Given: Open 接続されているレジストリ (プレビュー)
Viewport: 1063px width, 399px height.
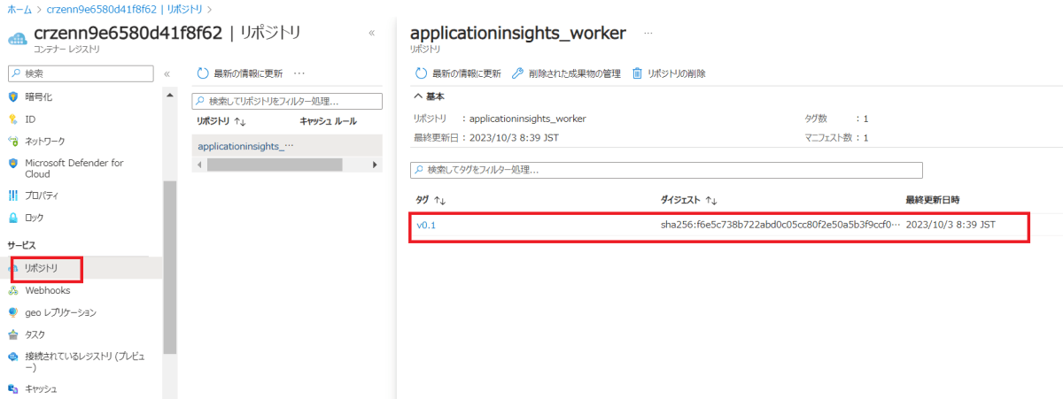Looking at the screenshot, I should [x=84, y=362].
